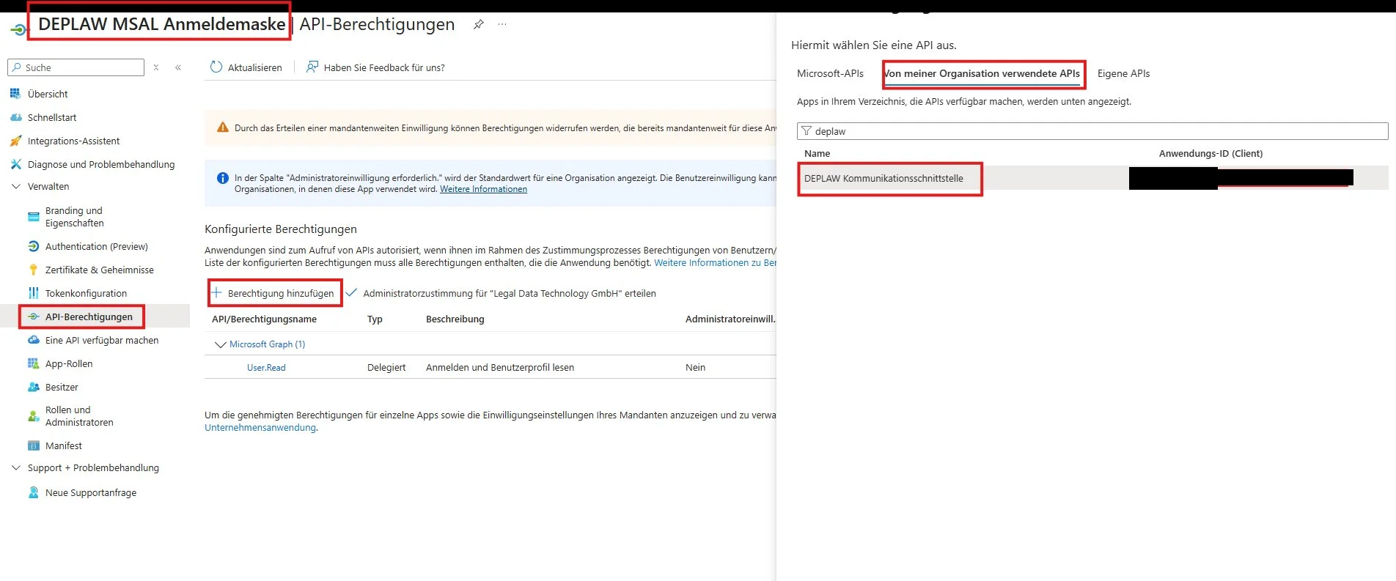Screen dimensions: 1396x581
Task: Click Anmelden und Benutzerprofil lesen description
Action: pyautogui.click(x=500, y=368)
